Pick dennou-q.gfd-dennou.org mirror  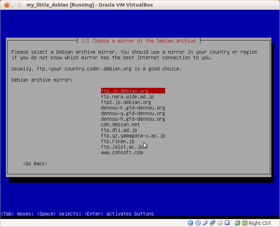133,113
